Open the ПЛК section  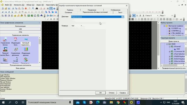20,32
